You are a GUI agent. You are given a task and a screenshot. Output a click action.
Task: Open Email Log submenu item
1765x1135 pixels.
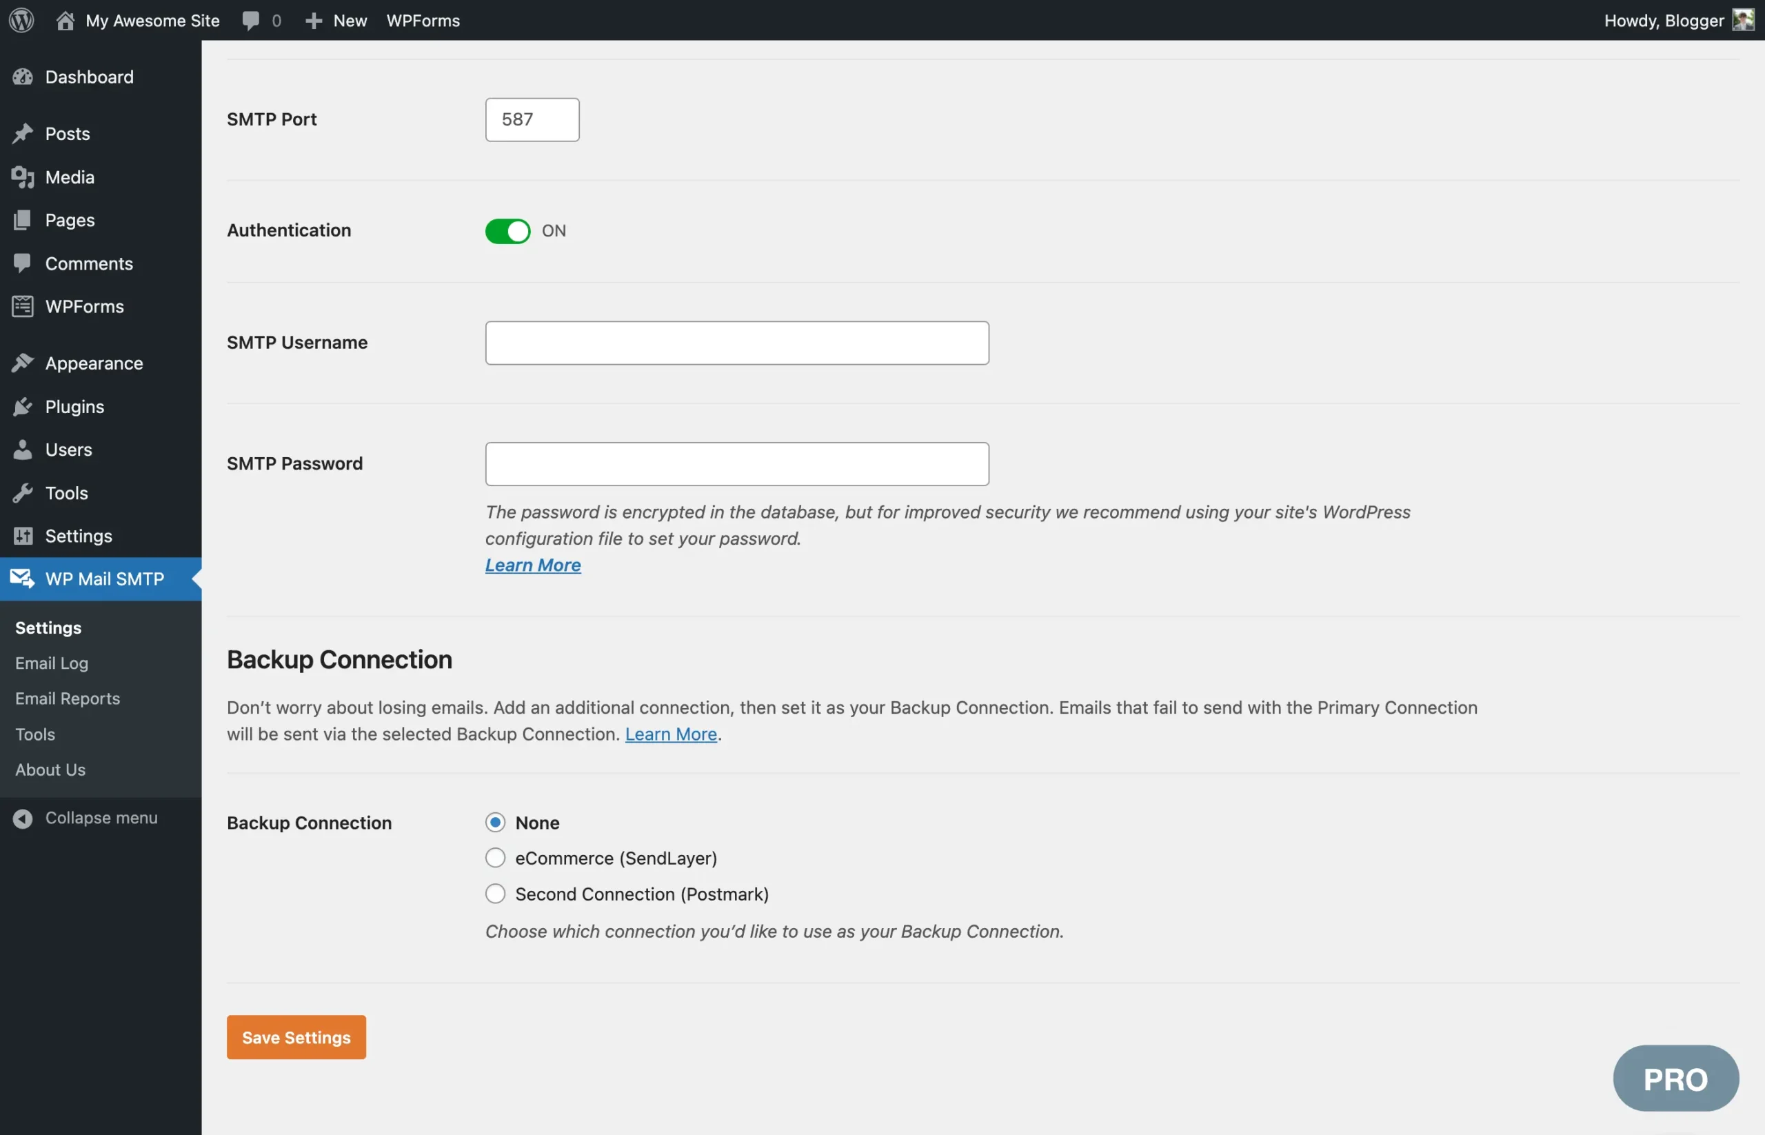click(52, 663)
